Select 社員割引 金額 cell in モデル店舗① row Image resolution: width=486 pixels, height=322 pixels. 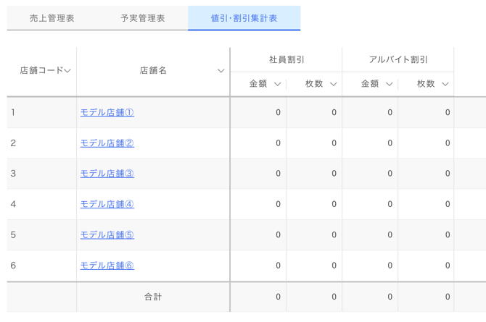click(x=259, y=113)
